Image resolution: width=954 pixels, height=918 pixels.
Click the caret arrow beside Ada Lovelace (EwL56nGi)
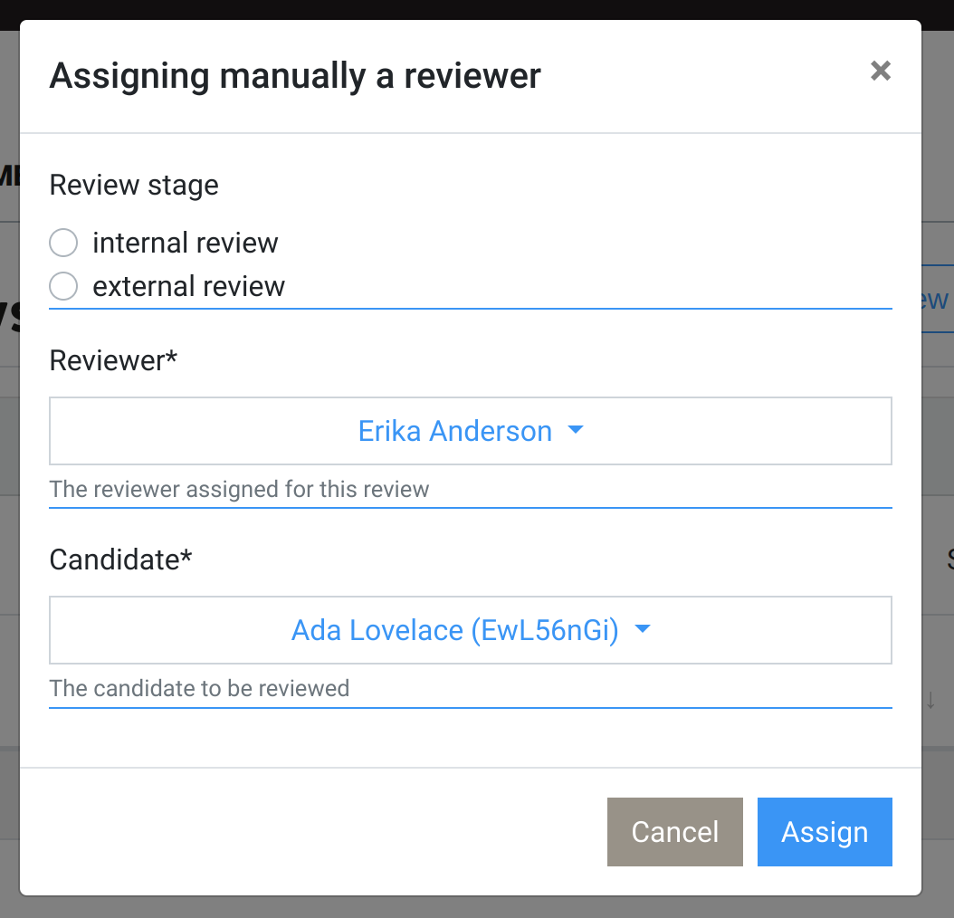point(643,630)
